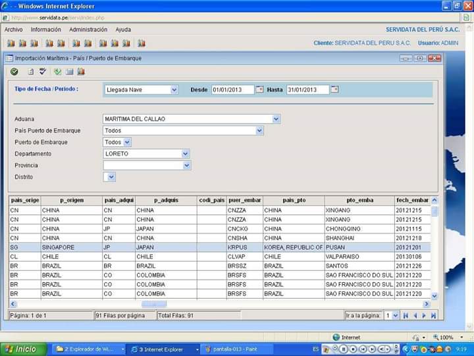Click the bar chart icon in inner toolbar

(x=80, y=71)
